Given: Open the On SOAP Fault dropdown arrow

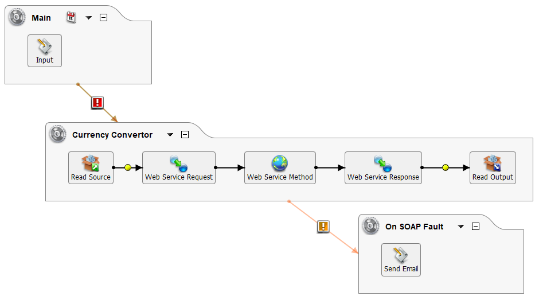Looking at the screenshot, I should 460,227.
